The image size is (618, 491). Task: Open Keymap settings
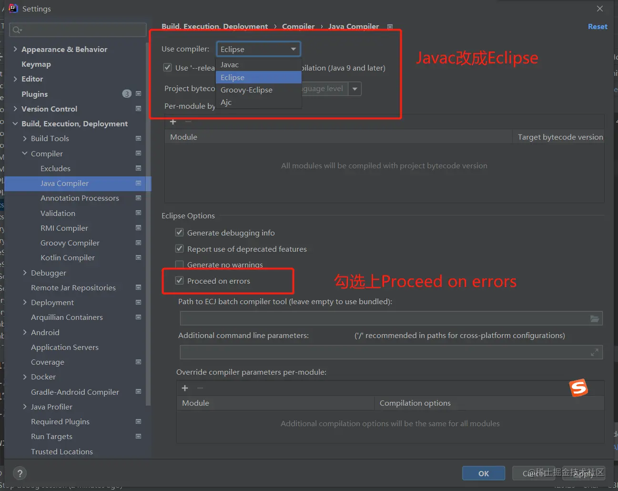point(36,64)
